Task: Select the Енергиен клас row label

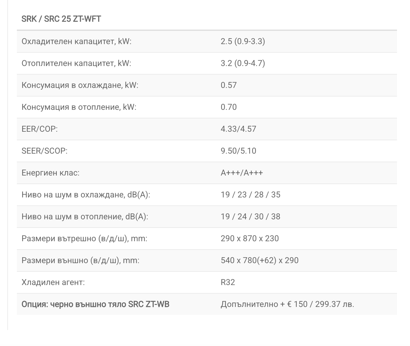Action: (51, 173)
